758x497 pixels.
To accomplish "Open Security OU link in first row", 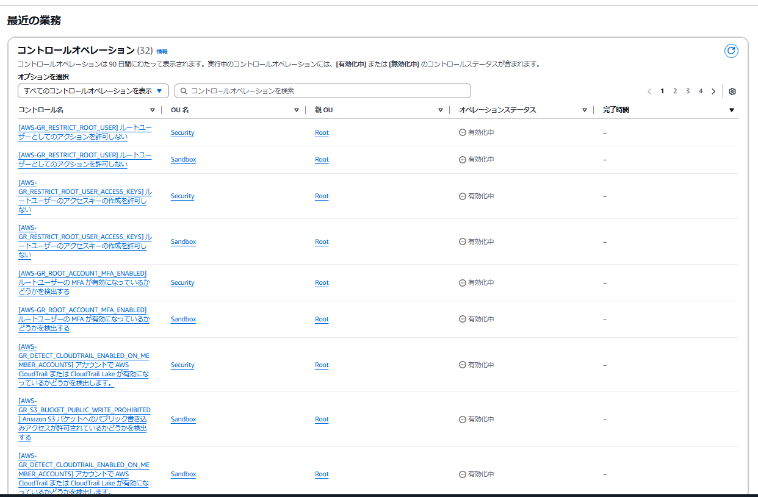I will [182, 132].
